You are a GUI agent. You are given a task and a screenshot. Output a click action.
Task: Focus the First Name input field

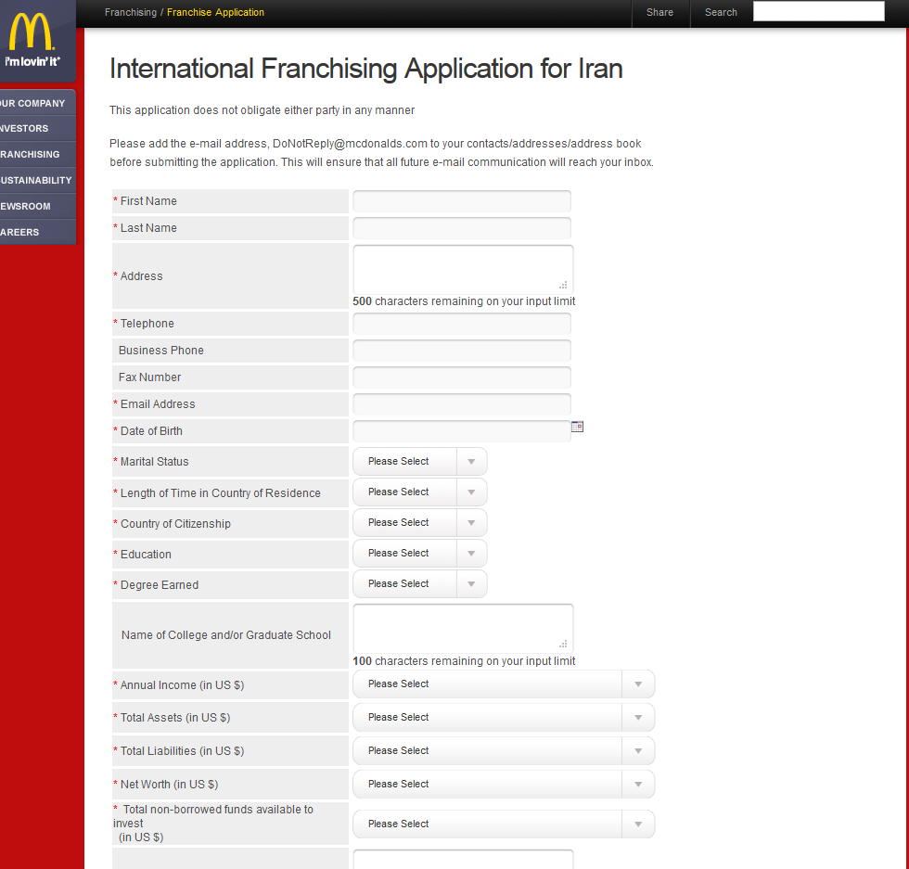462,201
